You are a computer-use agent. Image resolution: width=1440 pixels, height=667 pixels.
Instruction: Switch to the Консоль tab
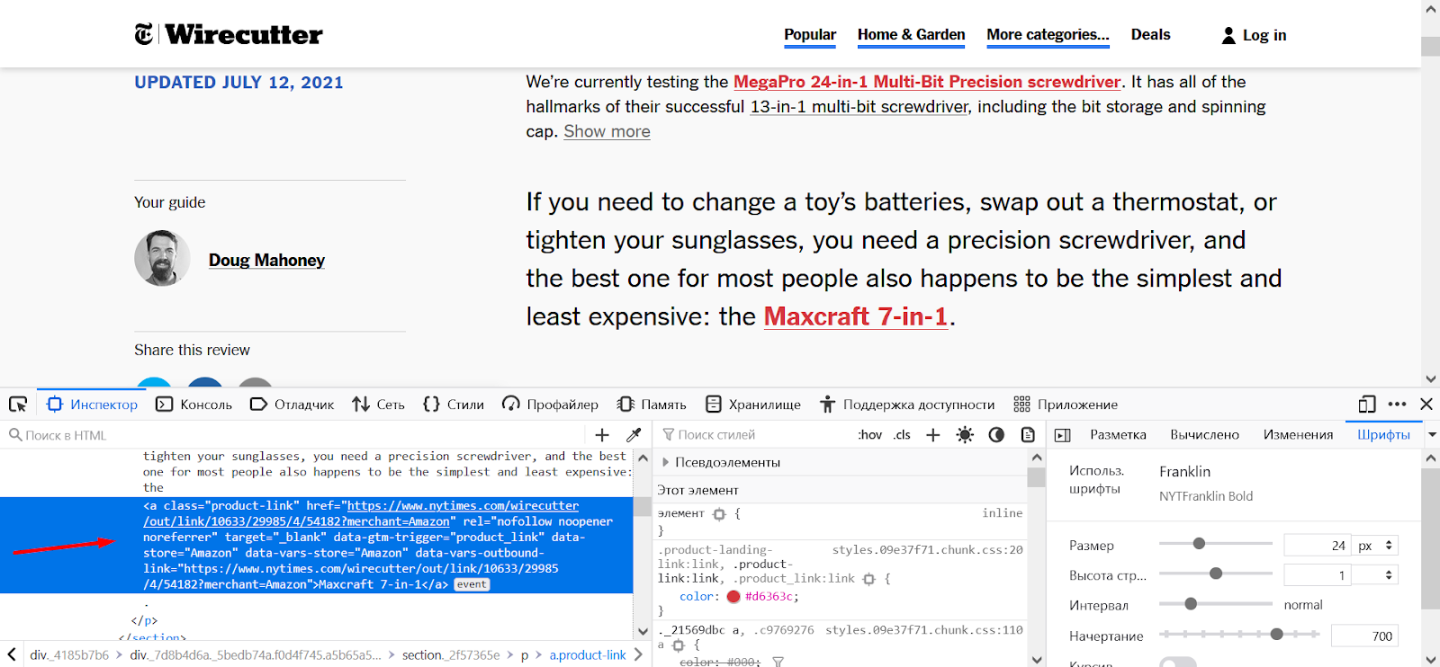[194, 405]
